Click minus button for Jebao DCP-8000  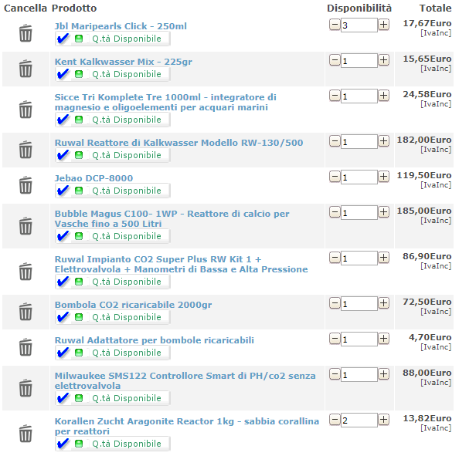pos(335,177)
